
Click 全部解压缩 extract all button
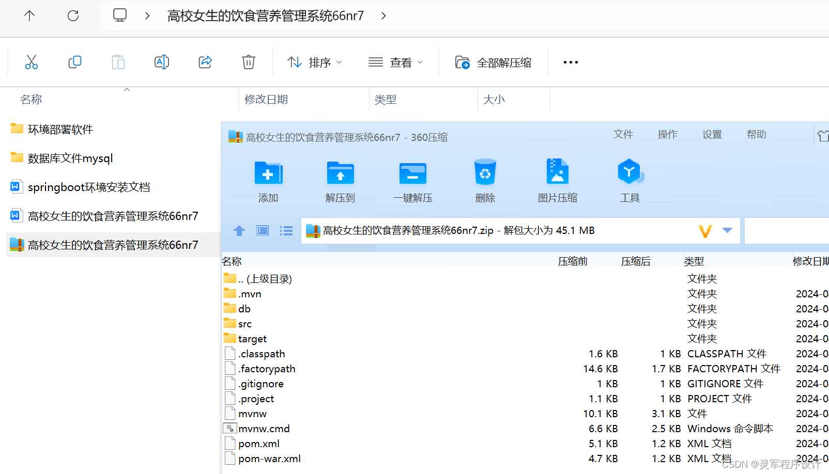point(493,62)
